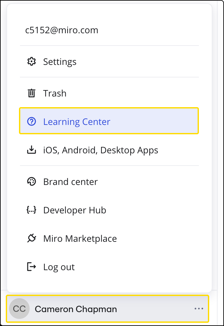Click the Developer Hub curly braces icon
The height and width of the screenshot is (326, 224).
click(x=31, y=210)
